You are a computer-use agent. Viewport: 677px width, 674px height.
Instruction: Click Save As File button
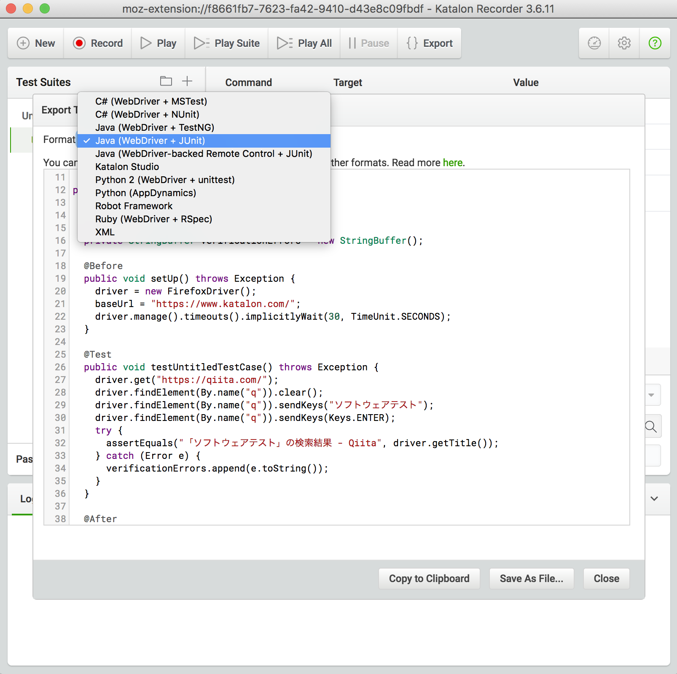pyautogui.click(x=531, y=578)
